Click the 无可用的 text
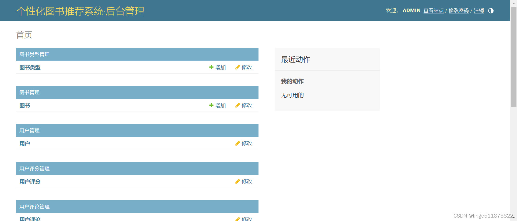 point(292,95)
